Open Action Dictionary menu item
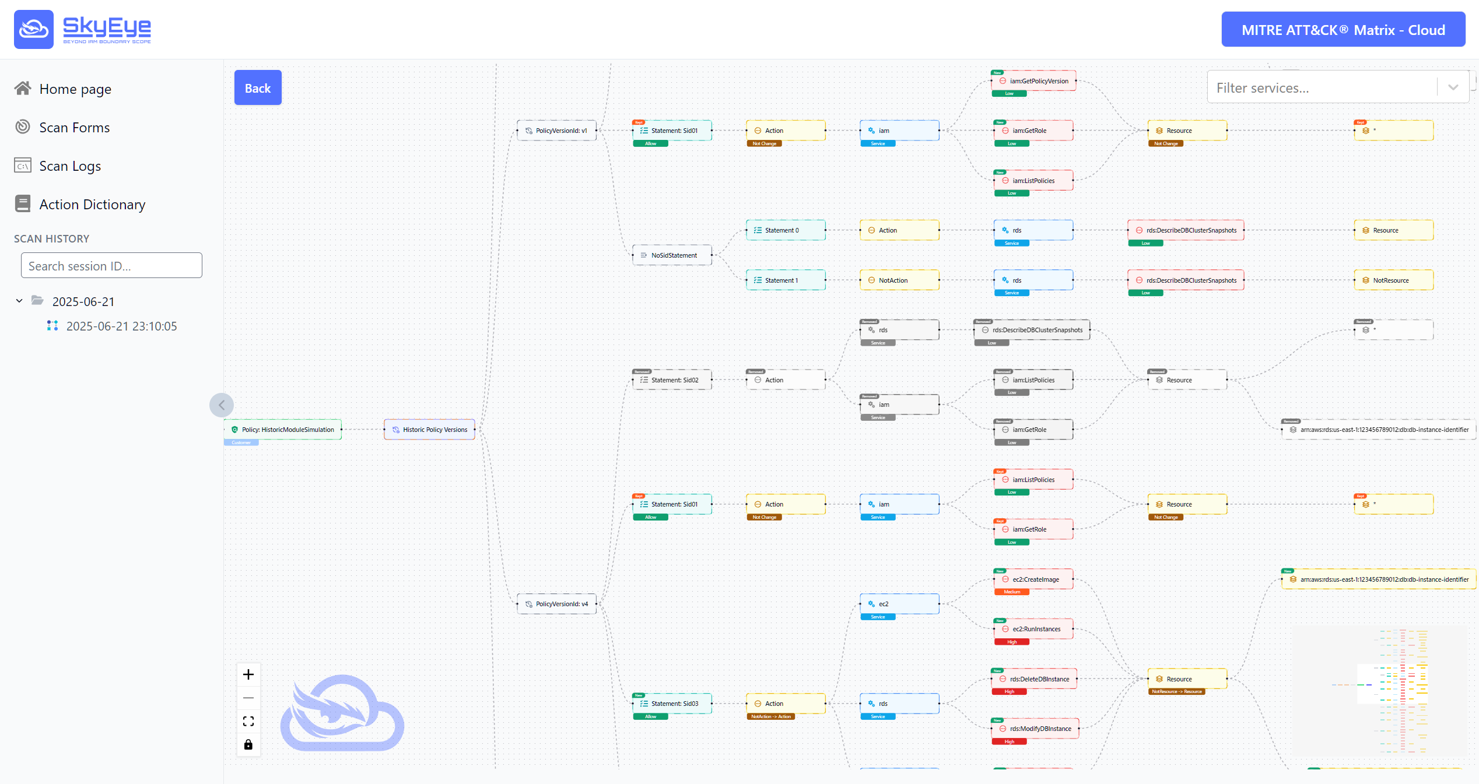This screenshot has width=1479, height=784. coord(92,205)
